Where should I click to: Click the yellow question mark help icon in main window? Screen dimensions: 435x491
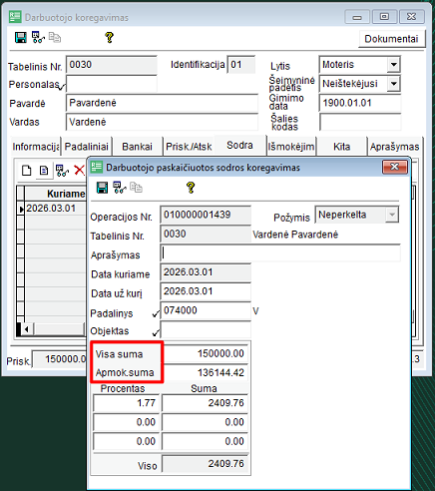point(109,37)
